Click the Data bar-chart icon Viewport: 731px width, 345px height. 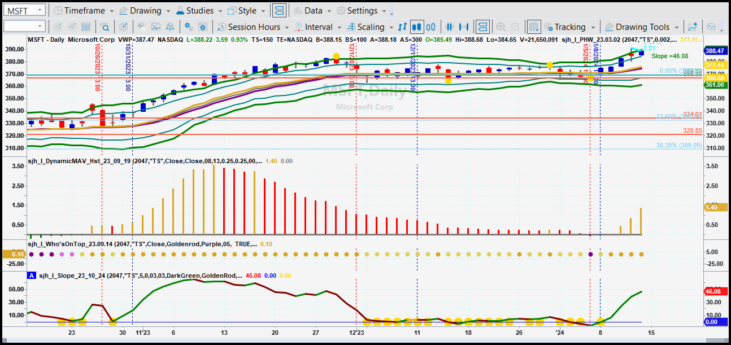(297, 10)
